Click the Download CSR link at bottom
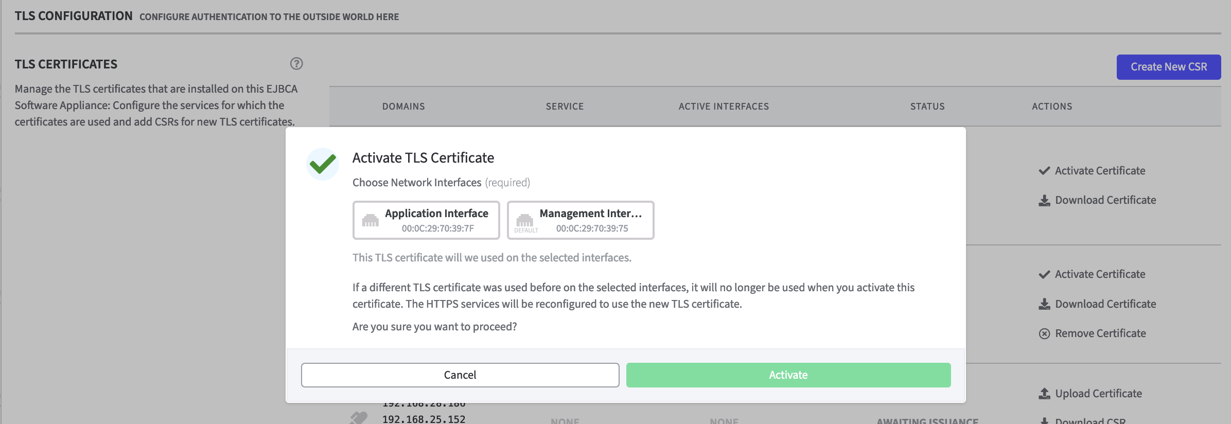 pos(1090,420)
